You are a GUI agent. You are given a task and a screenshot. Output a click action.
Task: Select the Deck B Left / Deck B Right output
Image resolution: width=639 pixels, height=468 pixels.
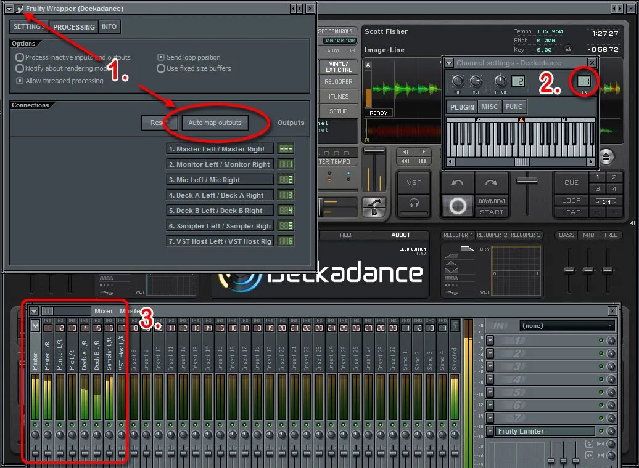pos(220,211)
